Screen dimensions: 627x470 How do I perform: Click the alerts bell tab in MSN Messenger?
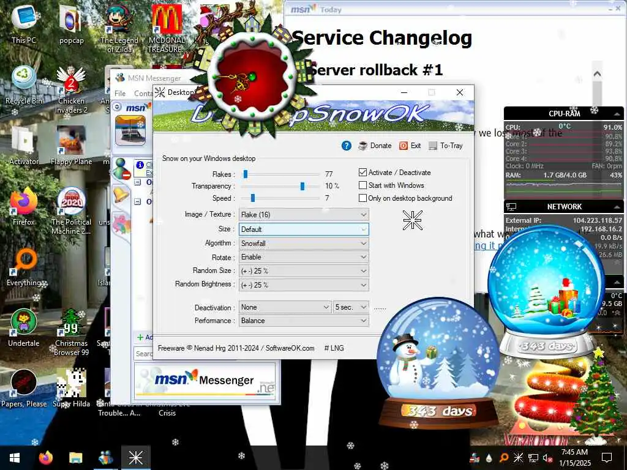point(121,195)
